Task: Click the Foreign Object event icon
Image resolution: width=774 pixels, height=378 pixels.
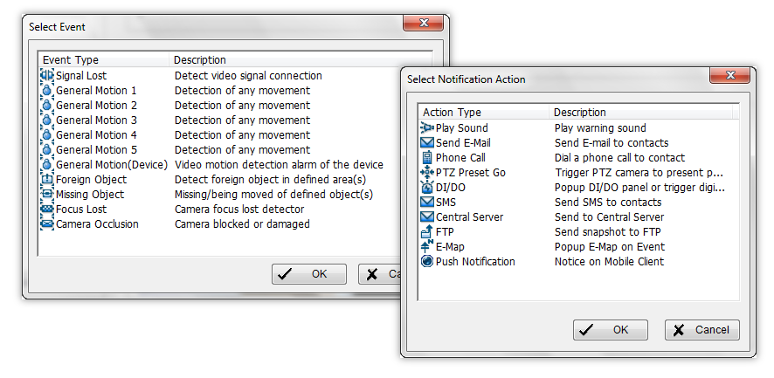Action: (47, 180)
